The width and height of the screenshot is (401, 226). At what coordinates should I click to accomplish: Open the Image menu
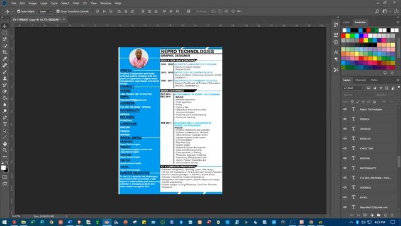pos(33,3)
